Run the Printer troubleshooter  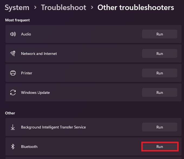tap(159, 73)
